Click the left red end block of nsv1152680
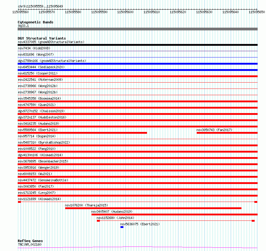This screenshot has height=251, width=266. click(98, 221)
